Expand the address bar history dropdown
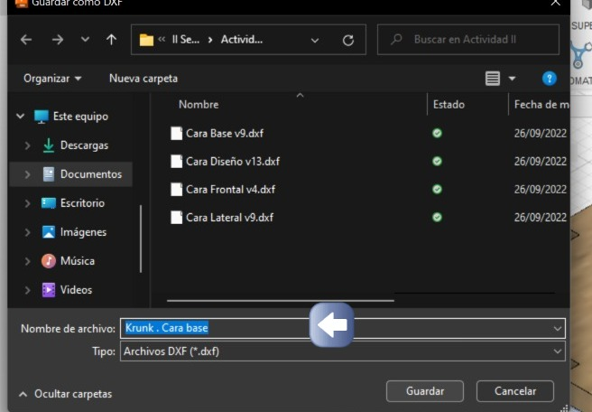 (x=315, y=40)
